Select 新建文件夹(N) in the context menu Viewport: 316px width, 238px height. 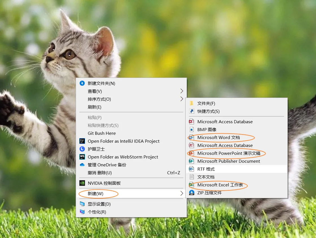coord(131,83)
